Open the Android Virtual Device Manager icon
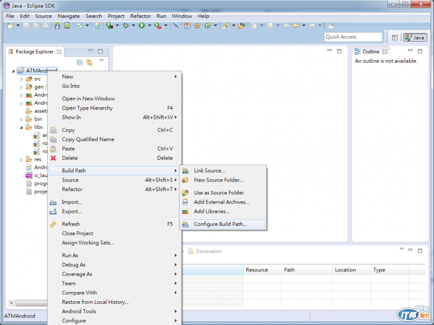The height and width of the screenshot is (325, 434). click(x=67, y=25)
